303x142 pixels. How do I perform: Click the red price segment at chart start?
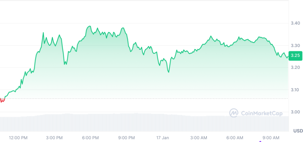pos(2,100)
